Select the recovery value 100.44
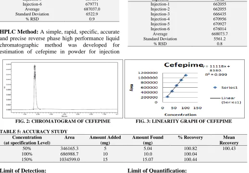The height and width of the screenshot is (173, 249). point(190,160)
